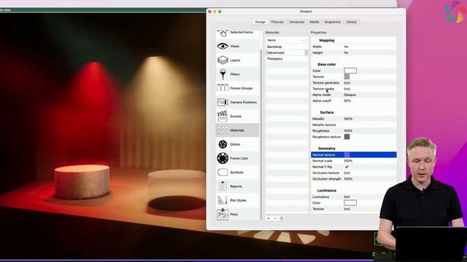Screen dimensions: 467x262
Task: Click the Base color Color swatch
Action: coord(350,71)
